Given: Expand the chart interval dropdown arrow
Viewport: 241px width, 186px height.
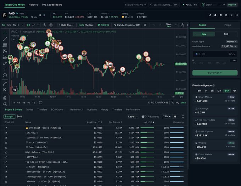Looking at the screenshot, I should [x=22, y=25].
